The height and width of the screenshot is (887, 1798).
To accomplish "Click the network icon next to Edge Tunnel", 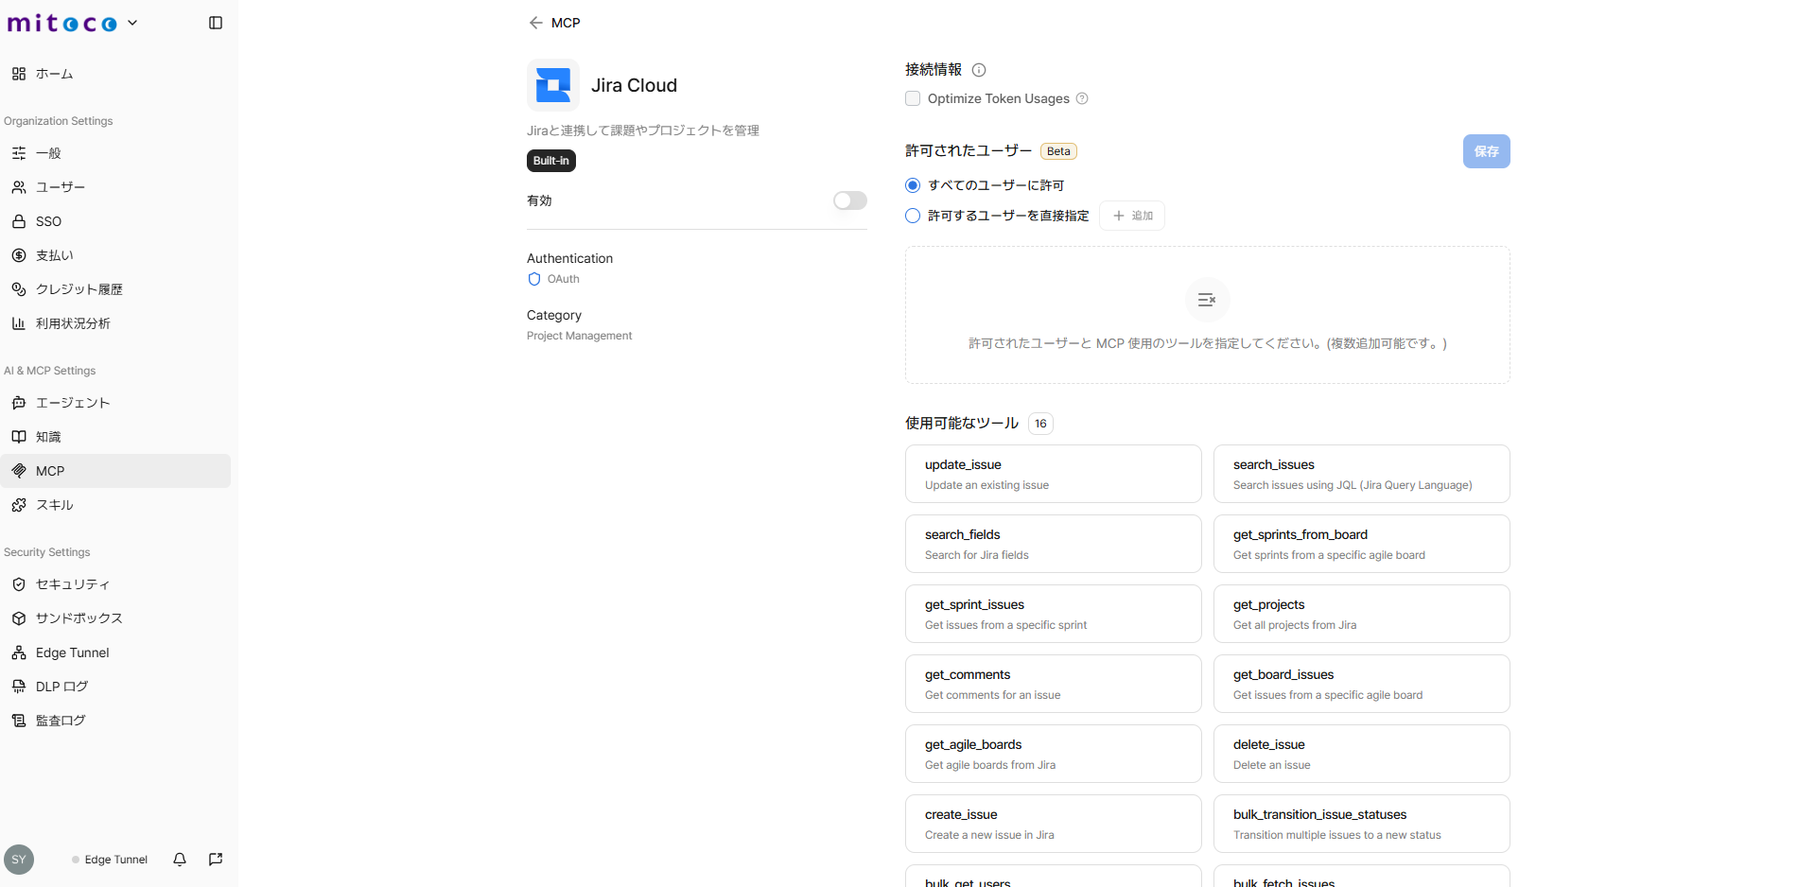I will [x=19, y=652].
